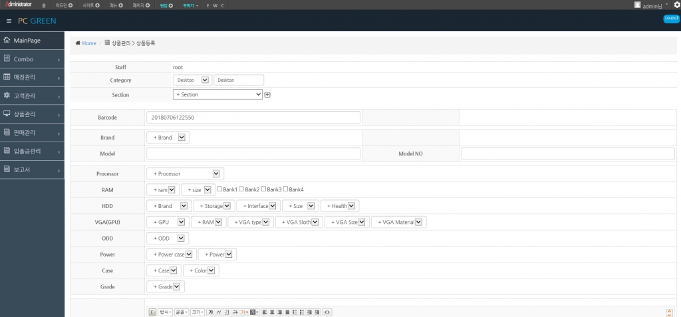
Task: Open the text background color picker
Action: click(255, 312)
